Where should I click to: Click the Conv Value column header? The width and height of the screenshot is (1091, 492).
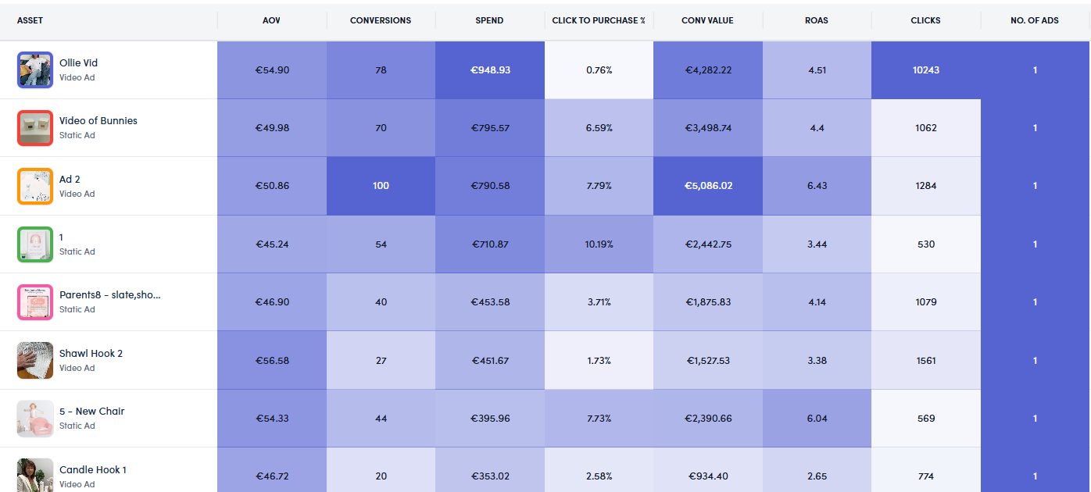coord(708,20)
